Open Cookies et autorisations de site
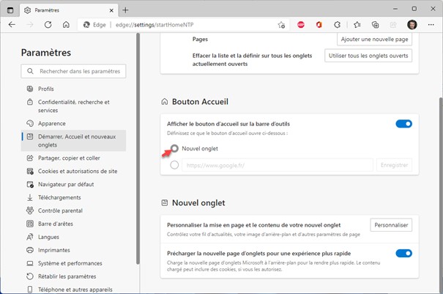The height and width of the screenshot is (294, 443). [x=73, y=171]
